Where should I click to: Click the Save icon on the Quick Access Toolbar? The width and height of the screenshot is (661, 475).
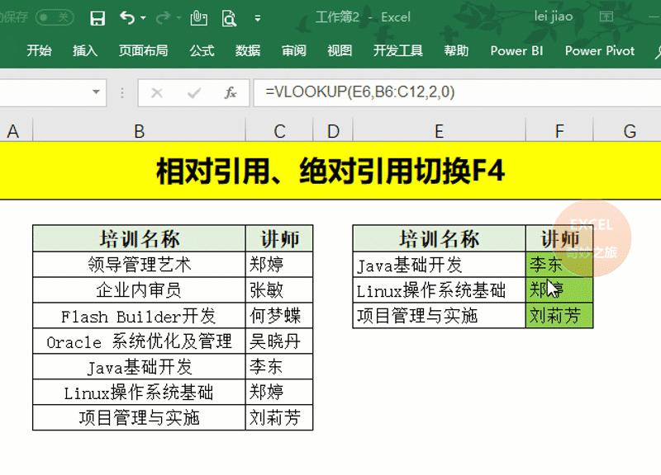[x=97, y=16]
